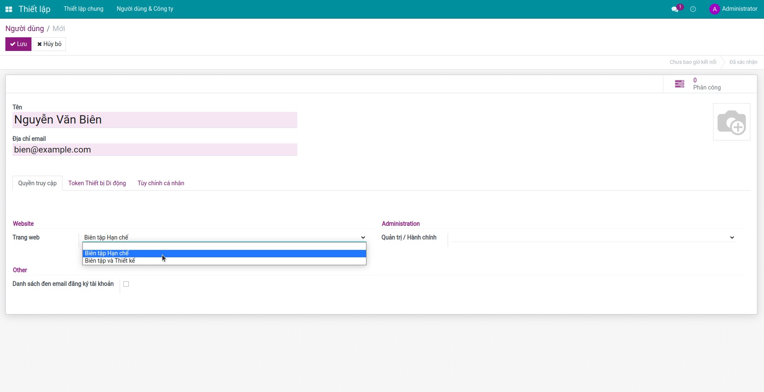The height and width of the screenshot is (392, 764).
Task: Enable email signup blacklist checkbox
Action: (126, 284)
